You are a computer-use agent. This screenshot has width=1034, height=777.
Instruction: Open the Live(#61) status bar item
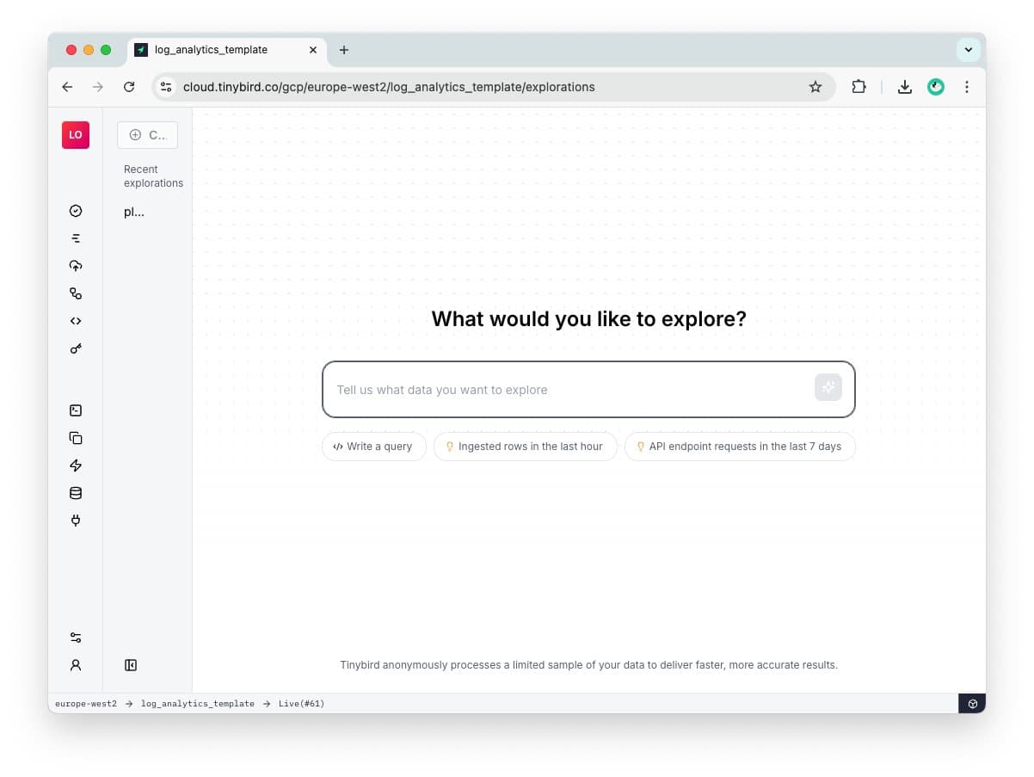301,704
